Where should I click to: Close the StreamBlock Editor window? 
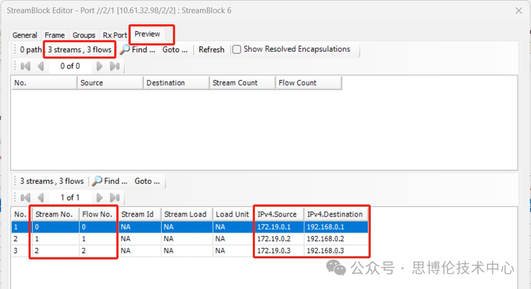pyautogui.click(x=518, y=10)
